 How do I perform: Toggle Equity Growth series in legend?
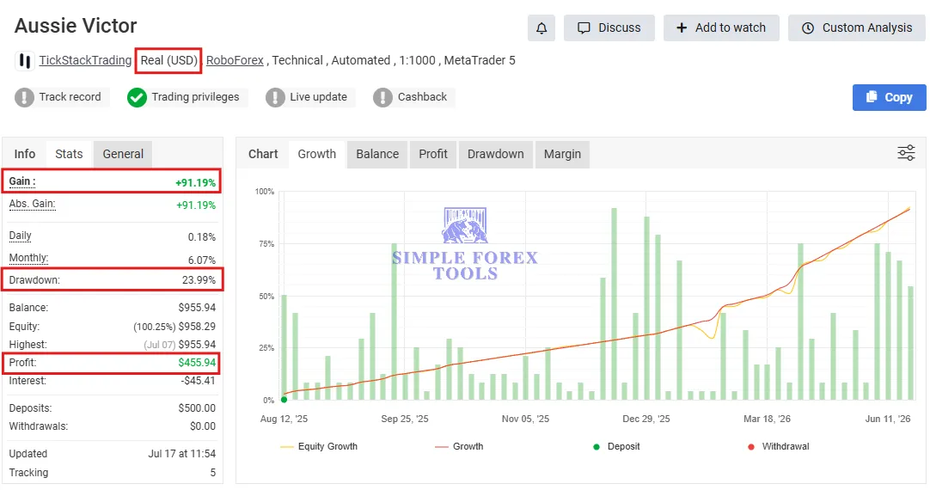point(319,447)
